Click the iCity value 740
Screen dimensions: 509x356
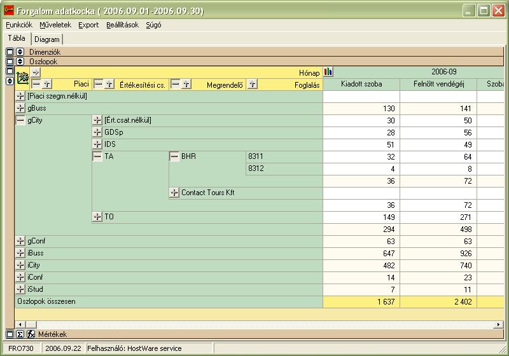tap(466, 266)
